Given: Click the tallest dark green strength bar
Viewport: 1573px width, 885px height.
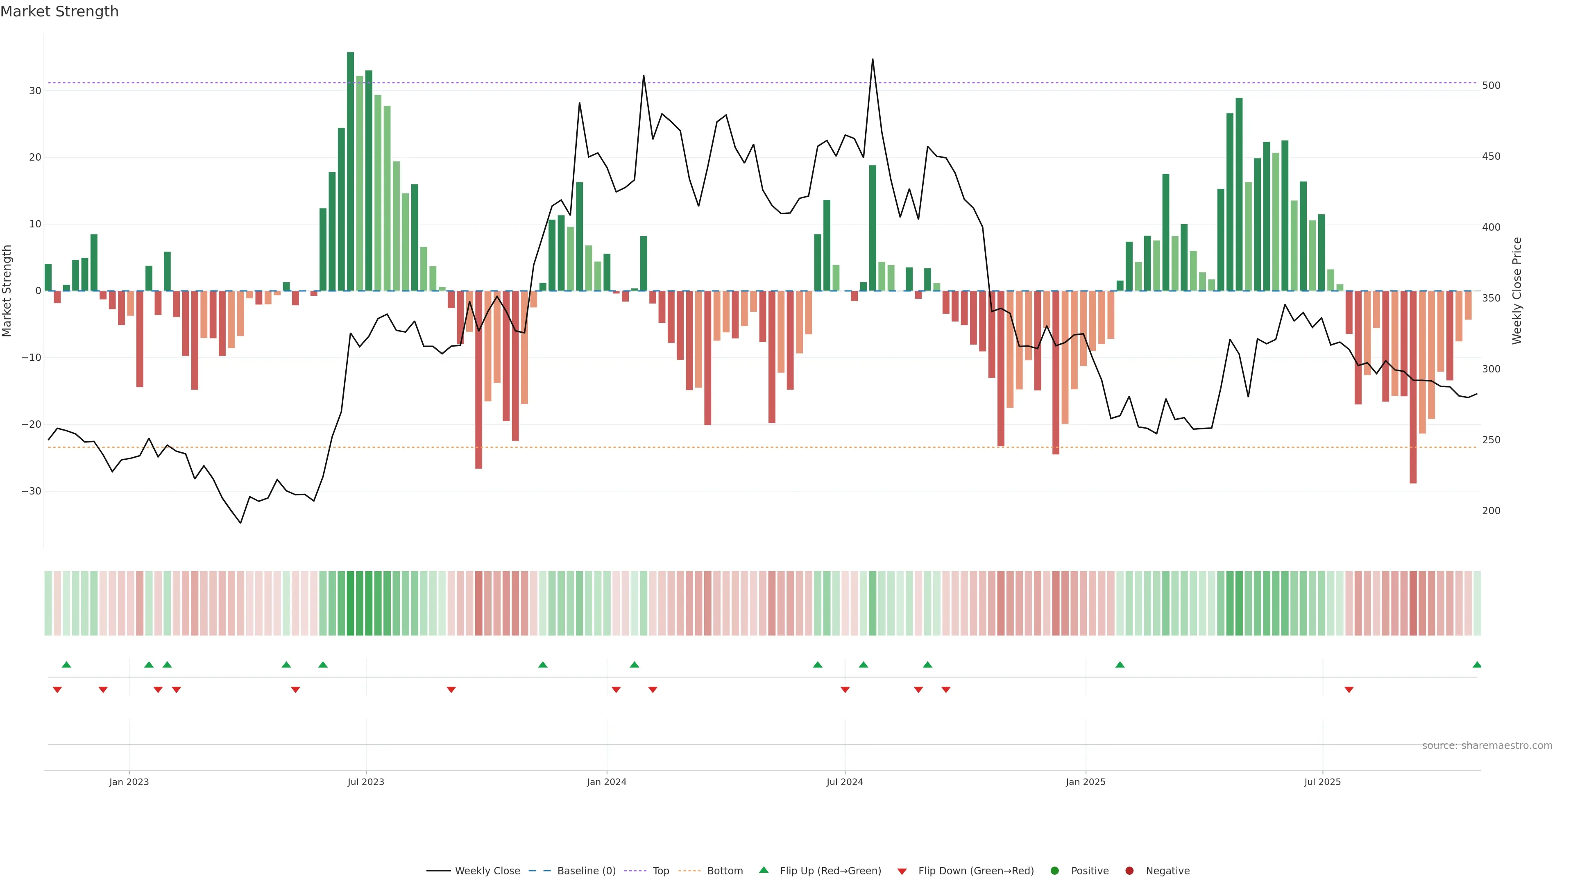Looking at the screenshot, I should pos(351,171).
